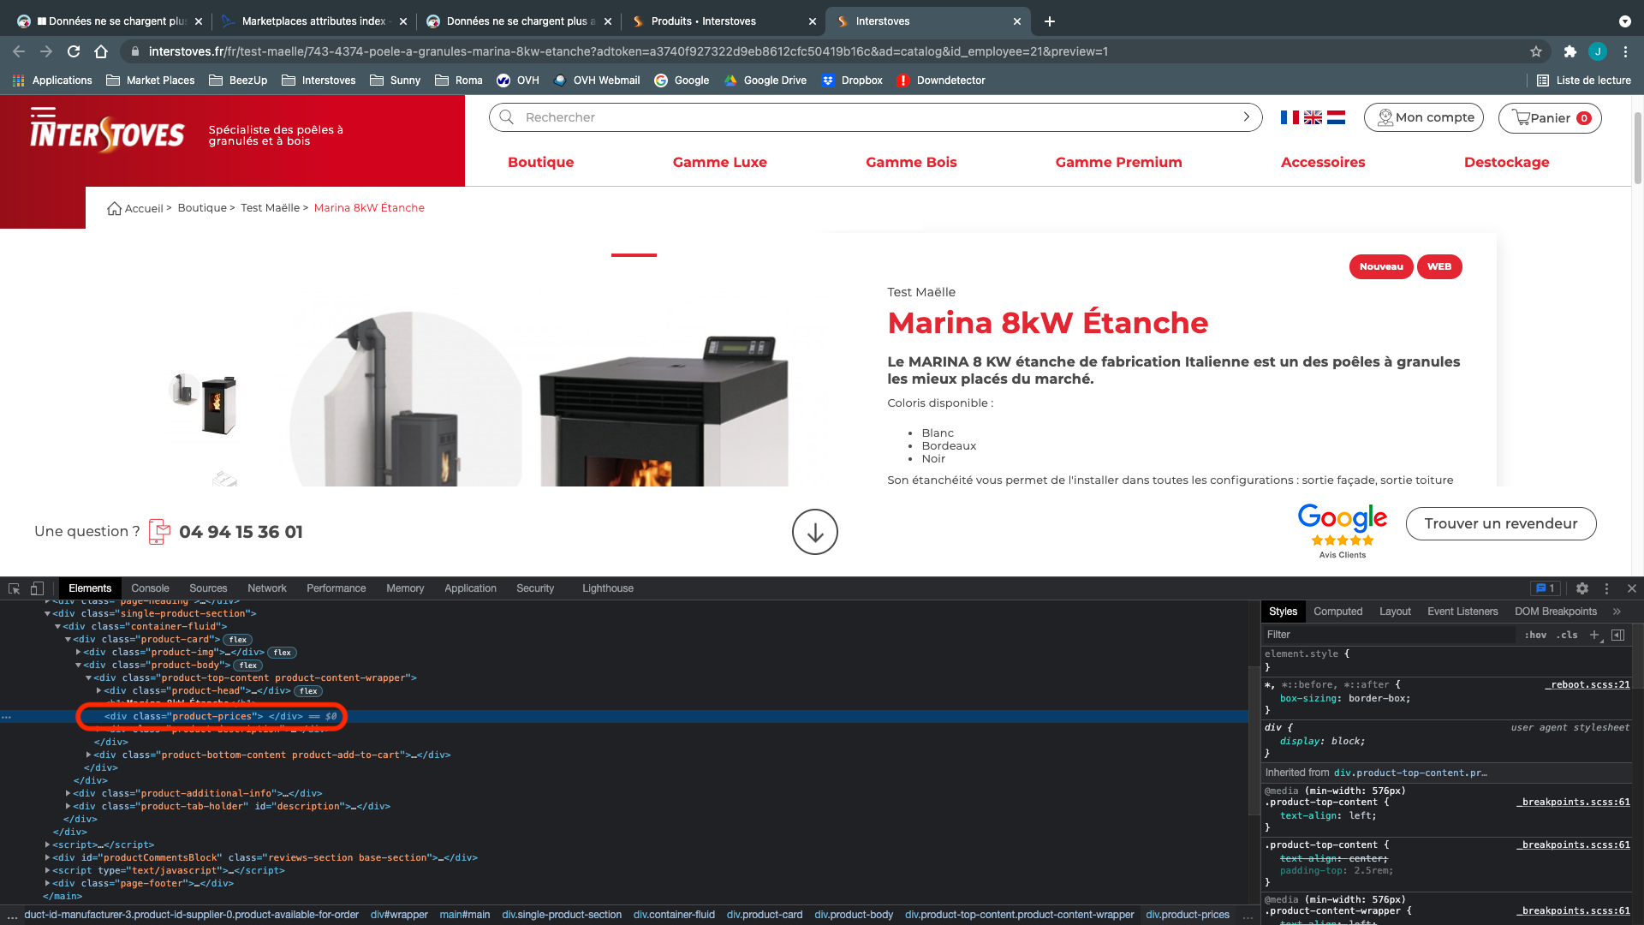Collapse the container-fluid div node
The image size is (1644, 925).
click(x=57, y=626)
